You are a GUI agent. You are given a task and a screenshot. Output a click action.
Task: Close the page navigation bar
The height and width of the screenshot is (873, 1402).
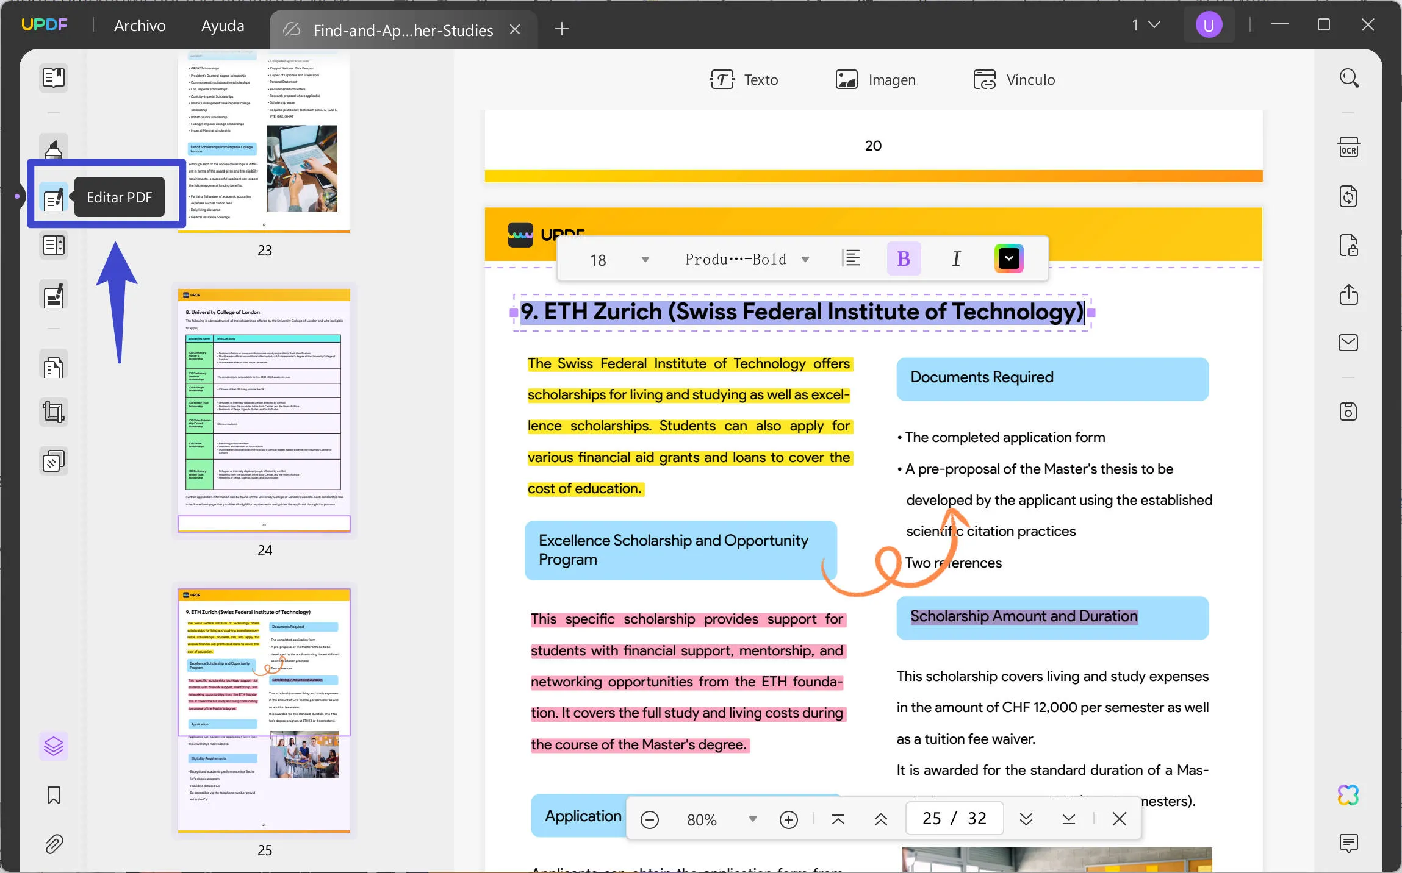(1119, 819)
